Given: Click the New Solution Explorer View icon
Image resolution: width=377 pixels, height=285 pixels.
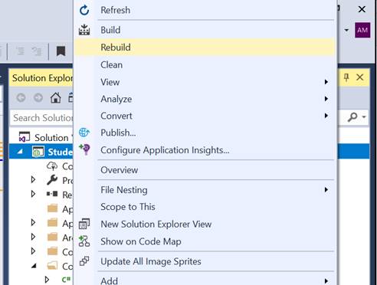Looking at the screenshot, I should [84, 224].
